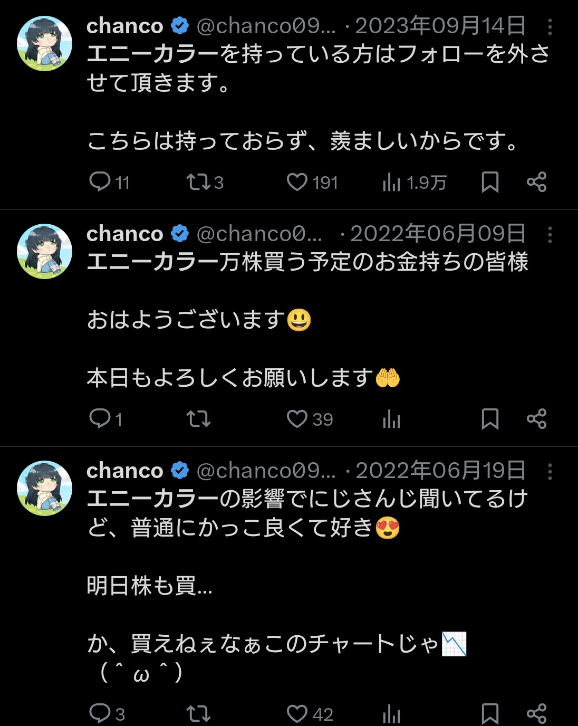This screenshot has width=578, height=726.
Task: Retweet the 2022年06月09日 post
Action: click(x=198, y=419)
